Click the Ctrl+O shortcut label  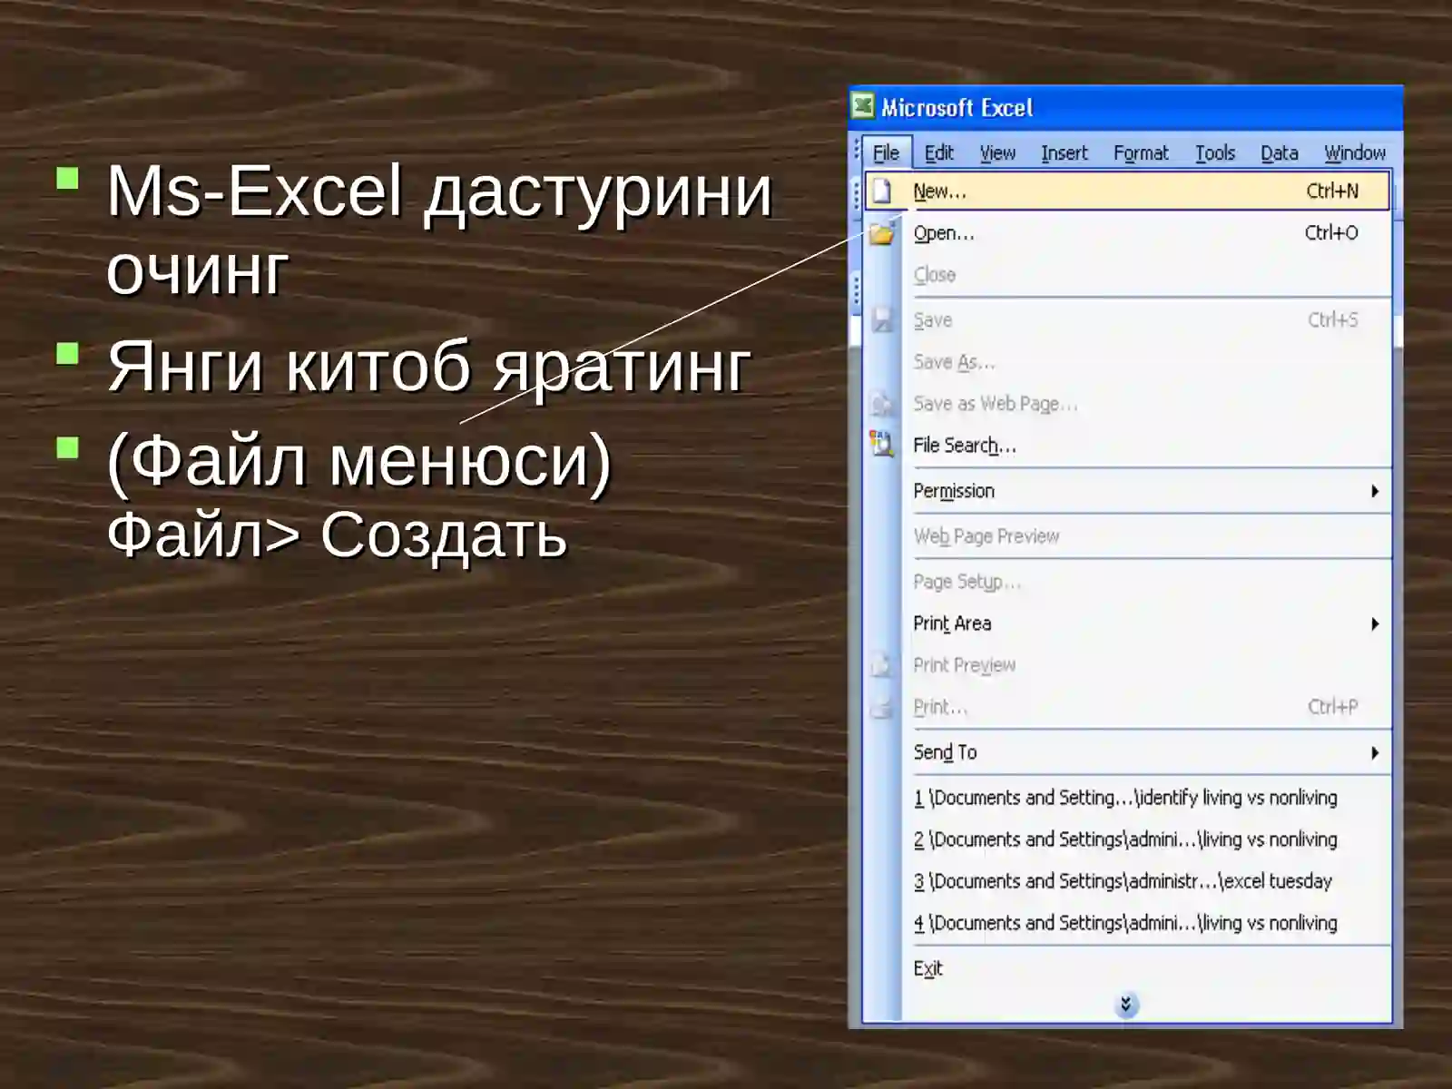click(x=1331, y=232)
